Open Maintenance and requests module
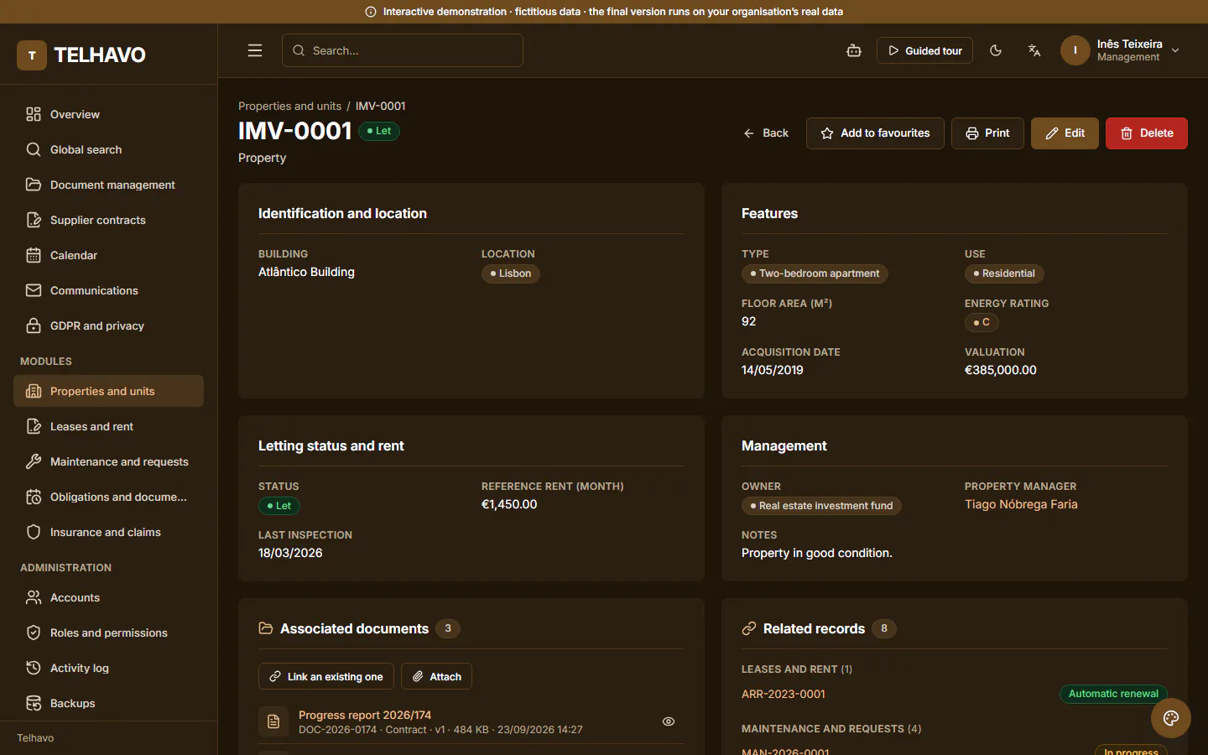1208x755 pixels. pos(109,461)
